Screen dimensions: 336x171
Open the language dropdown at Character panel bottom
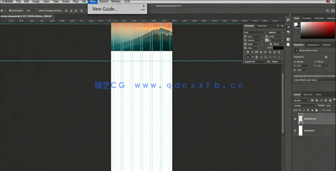coord(255,62)
